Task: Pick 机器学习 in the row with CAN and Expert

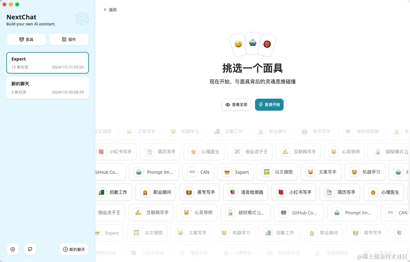Action: tap(365, 172)
